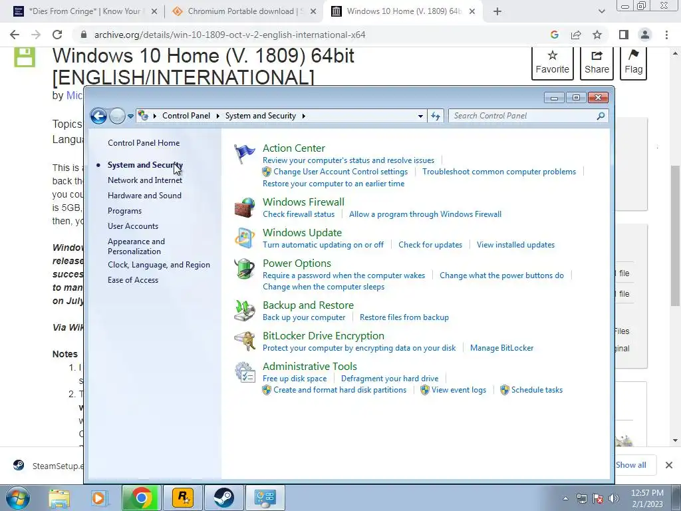Viewport: 681px width, 511px height.
Task: Click Check for updates link
Action: (430, 245)
